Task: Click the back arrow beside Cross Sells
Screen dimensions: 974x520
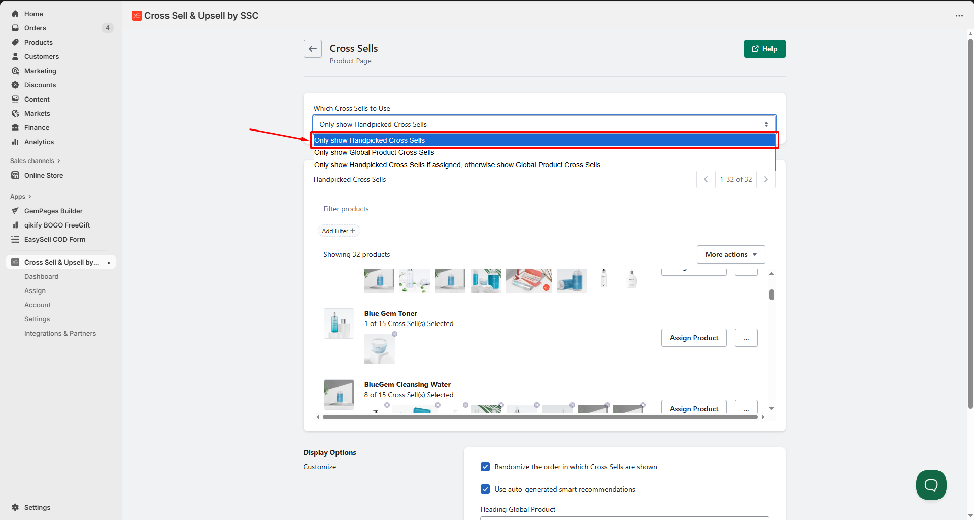Action: 312,49
